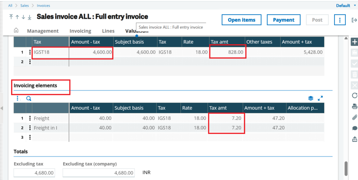The height and width of the screenshot is (180, 358).
Task: Click the Totals section title
Action: [x=21, y=151]
